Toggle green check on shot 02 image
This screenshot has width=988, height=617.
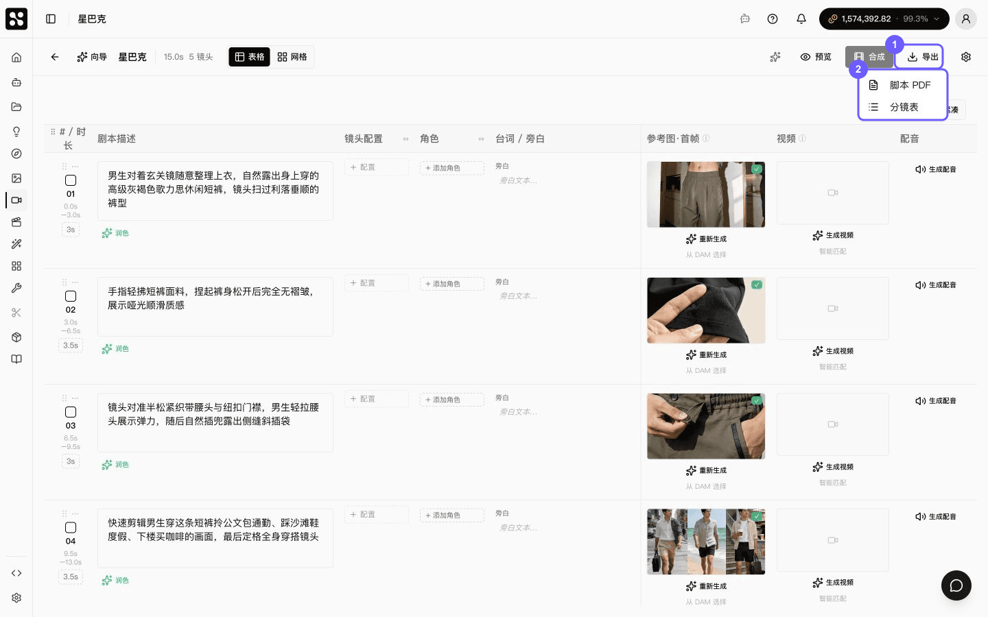[757, 285]
